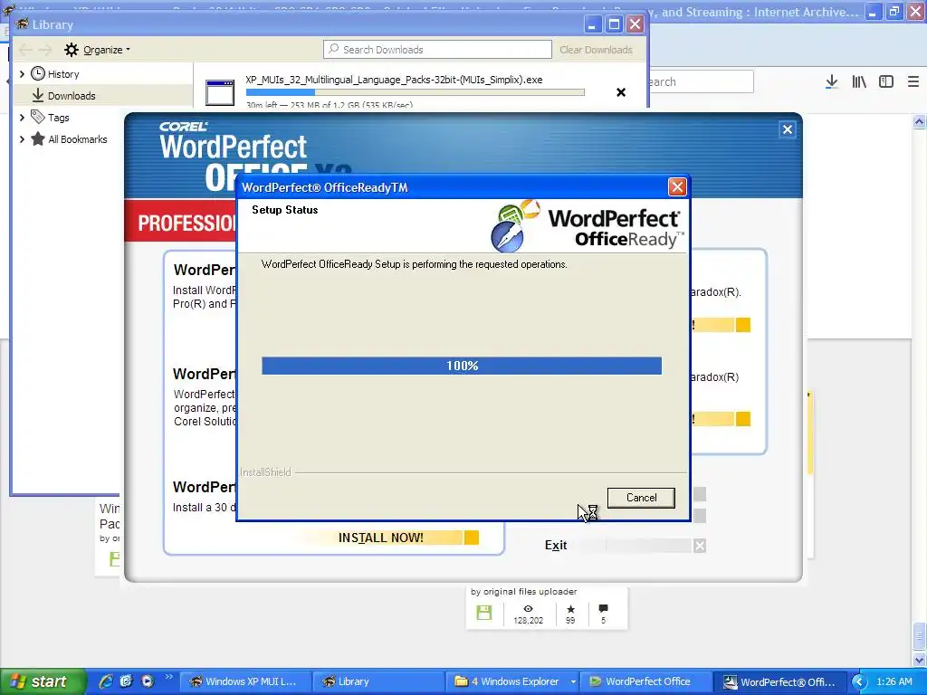Expand the History tree item
Viewport: 927px width, 695px height.
click(22, 74)
